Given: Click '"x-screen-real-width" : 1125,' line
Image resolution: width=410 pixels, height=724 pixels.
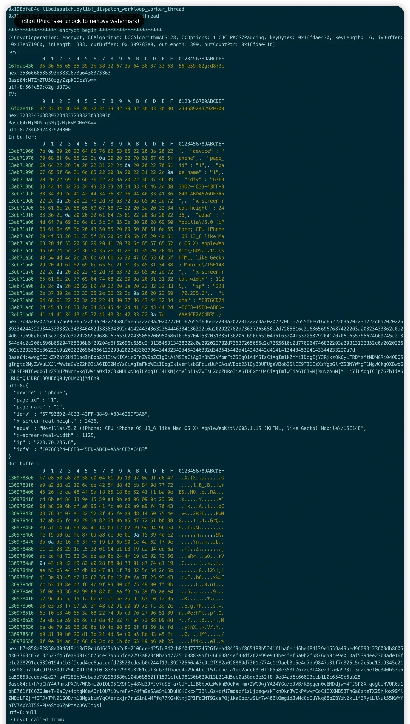Looking at the screenshot, I should 55,435.
